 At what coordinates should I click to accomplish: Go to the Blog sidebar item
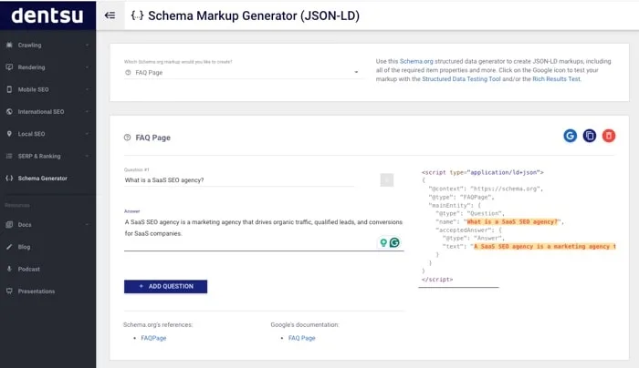pos(47,247)
